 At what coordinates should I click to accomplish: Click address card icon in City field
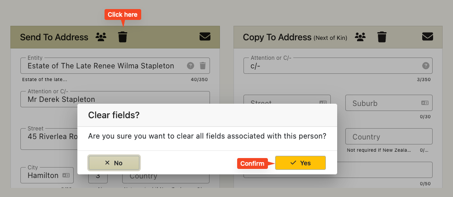click(66, 175)
